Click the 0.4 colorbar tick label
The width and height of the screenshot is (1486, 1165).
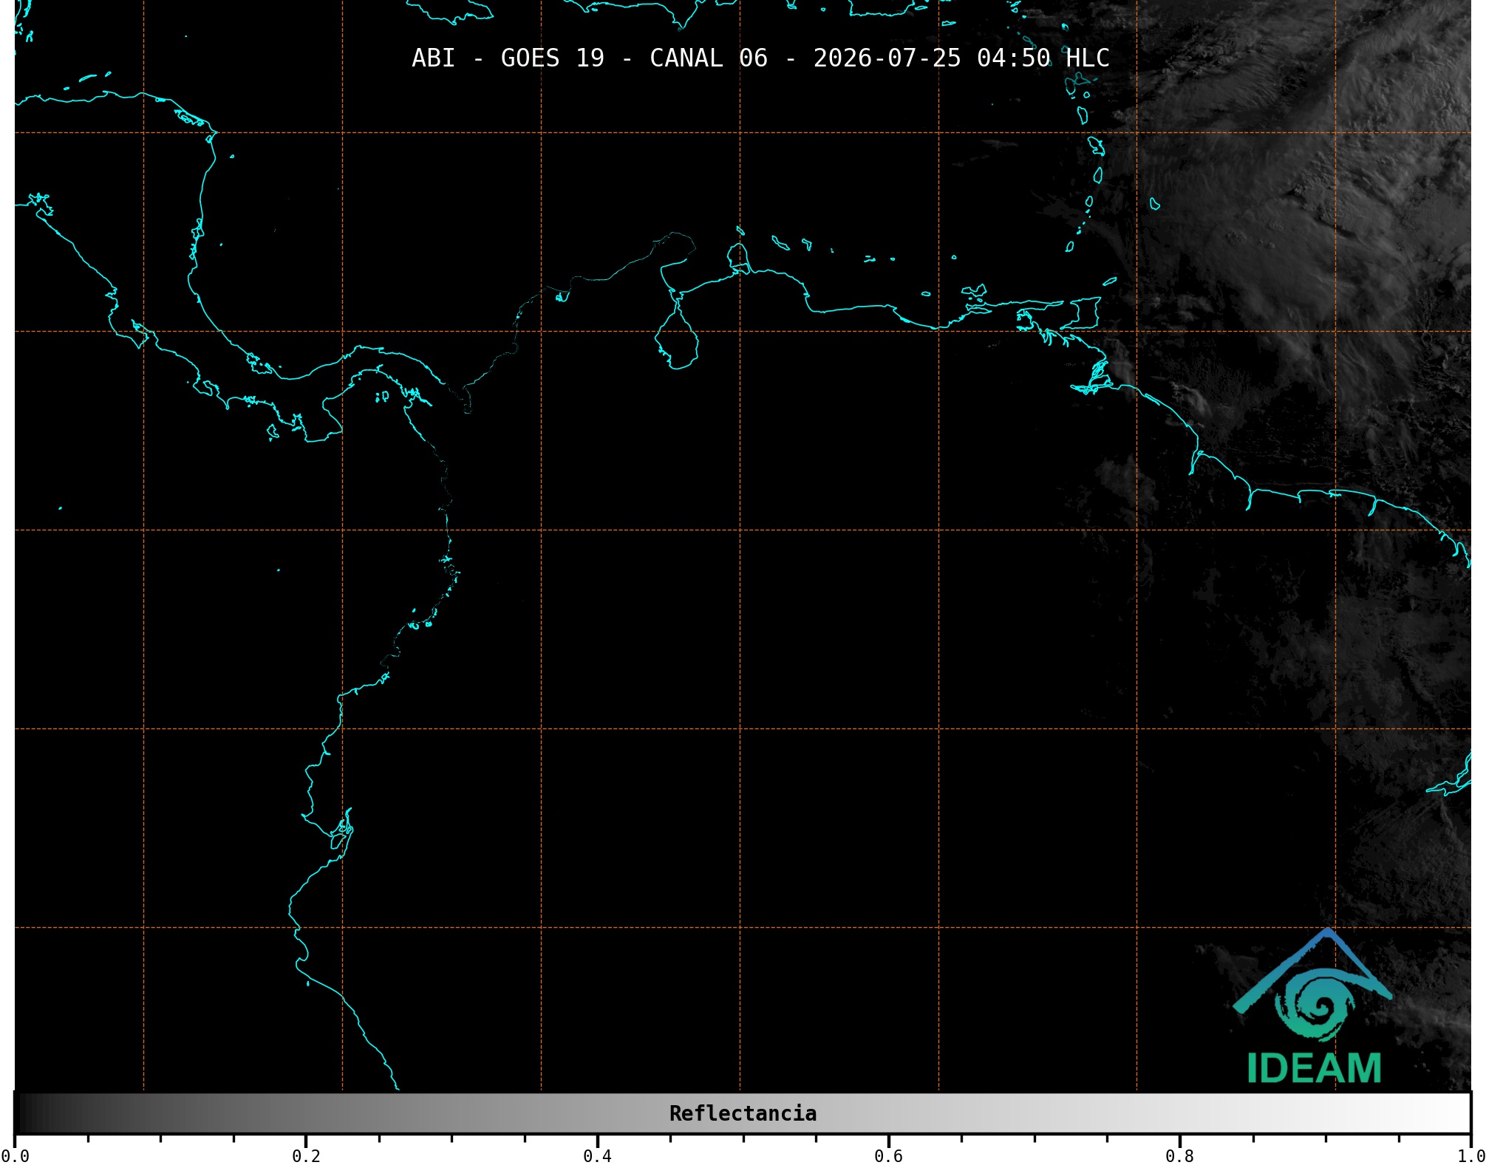(x=597, y=1156)
